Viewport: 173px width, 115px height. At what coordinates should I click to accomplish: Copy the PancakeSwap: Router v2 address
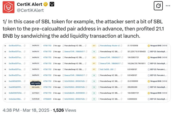(122, 45)
